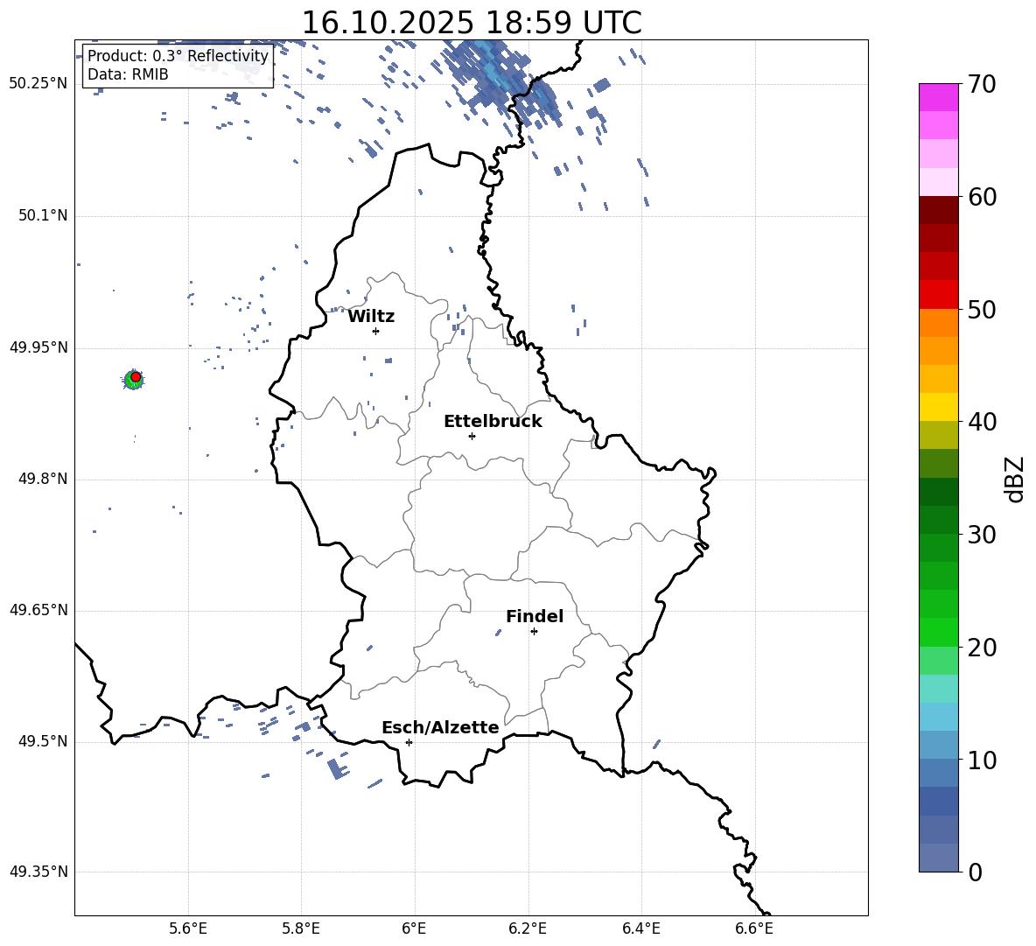This screenshot has width=1036, height=946.
Task: Click the colorbar tick label 0
Action: [x=976, y=872]
